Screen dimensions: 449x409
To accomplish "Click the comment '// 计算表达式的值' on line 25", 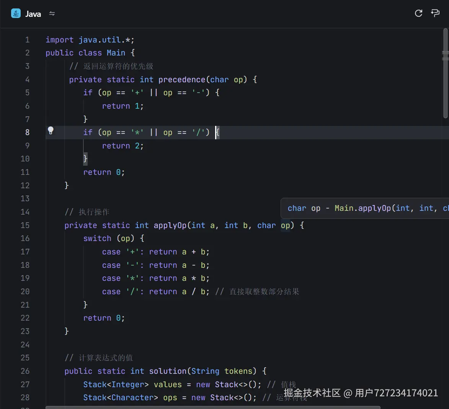I will tap(99, 358).
